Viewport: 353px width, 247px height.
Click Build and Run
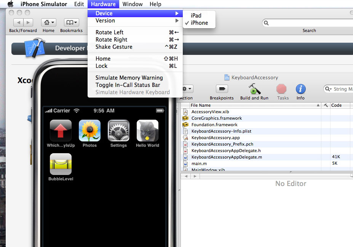coord(254,89)
